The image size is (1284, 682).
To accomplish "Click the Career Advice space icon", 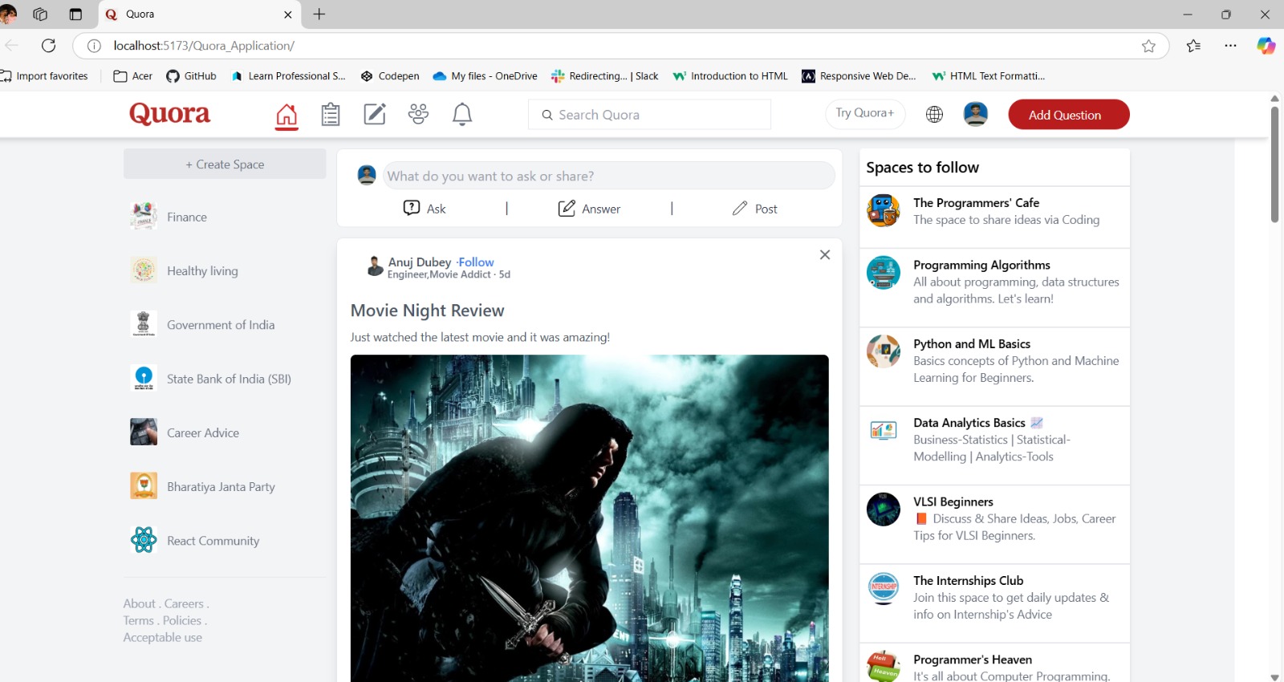I will (144, 432).
